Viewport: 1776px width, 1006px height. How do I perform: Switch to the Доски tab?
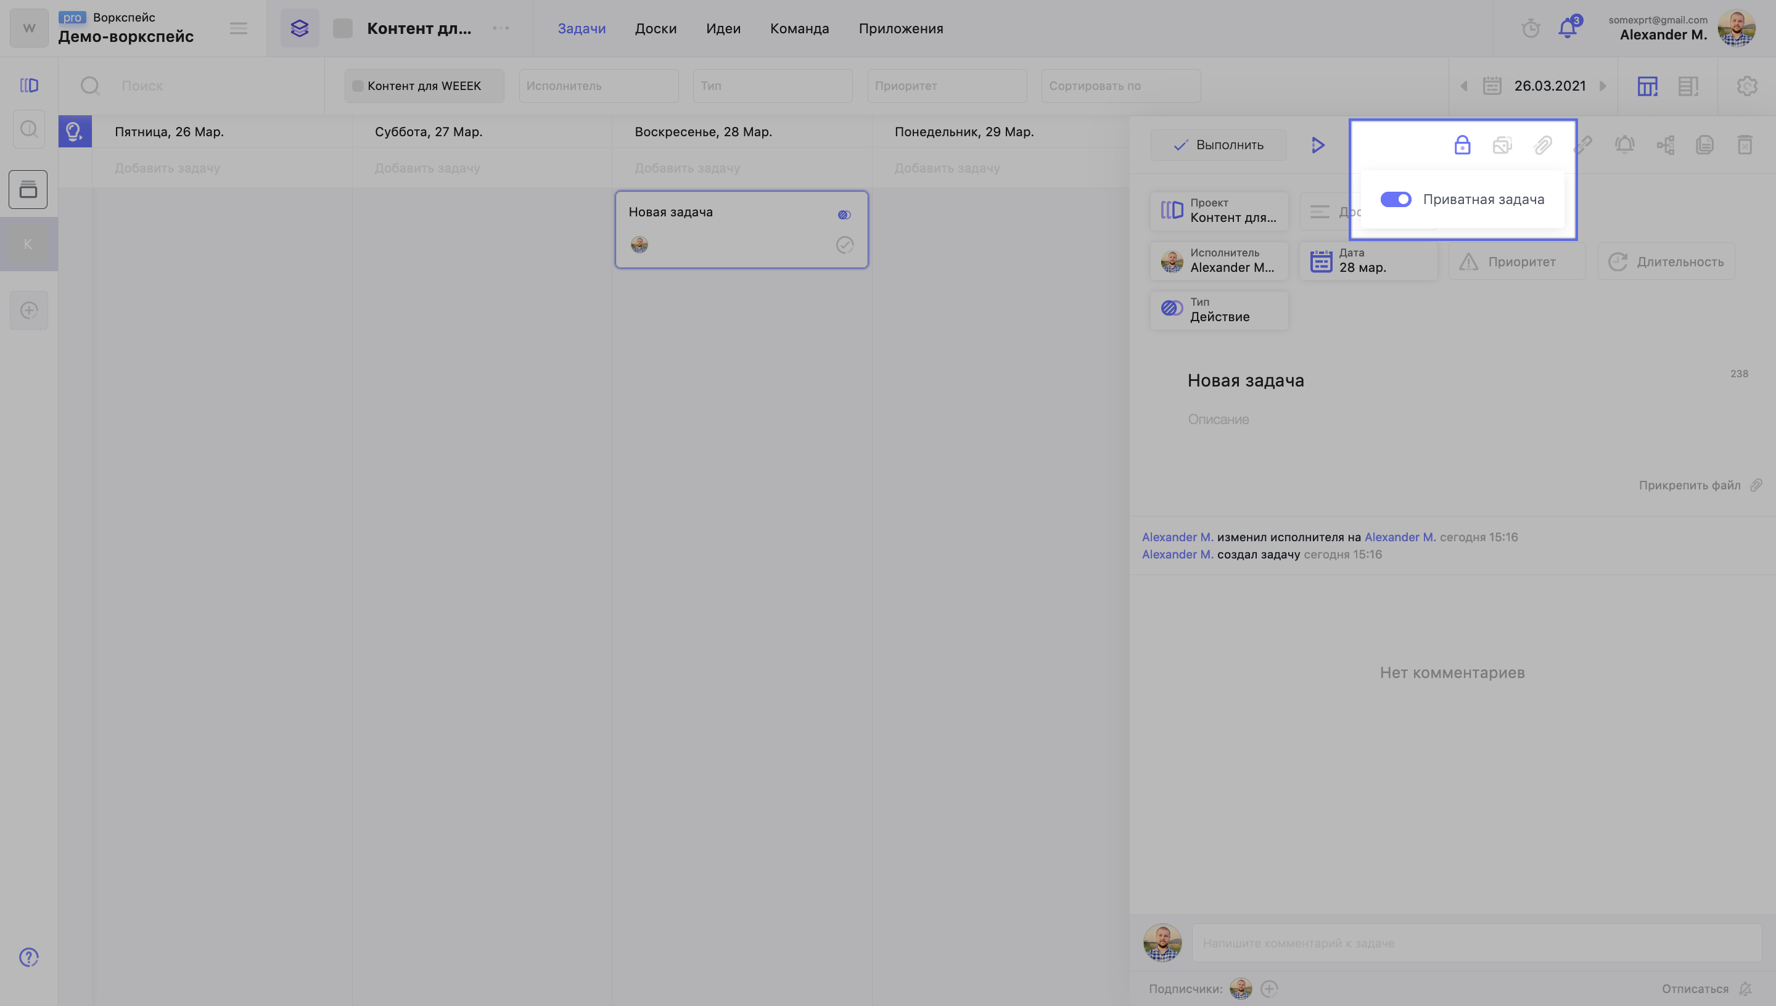[656, 28]
